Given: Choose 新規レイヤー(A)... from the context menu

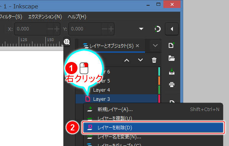Looking at the screenshot, I should coord(153,109).
